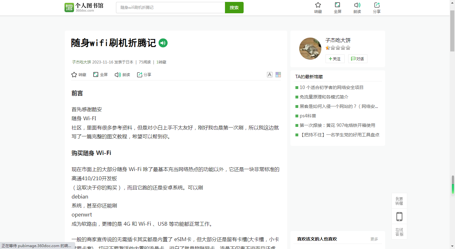Follow author with the 关注 button
The height and width of the screenshot is (249, 455).
(x=335, y=59)
